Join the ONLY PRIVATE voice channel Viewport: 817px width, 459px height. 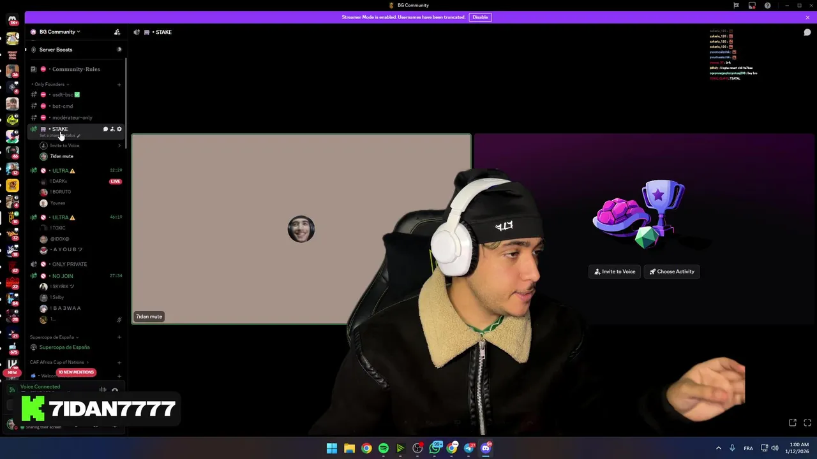pos(75,264)
